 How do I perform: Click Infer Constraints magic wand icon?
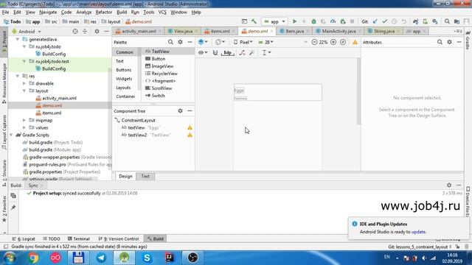[251, 52]
